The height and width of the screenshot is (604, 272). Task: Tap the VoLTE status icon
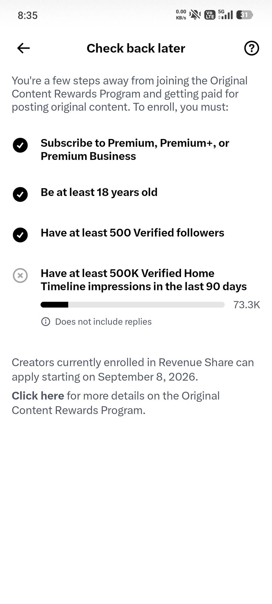point(210,15)
